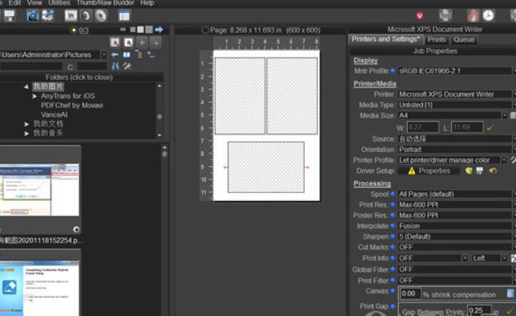Click the camera toolbar icon
The height and width of the screenshot is (316, 516).
[x=33, y=16]
